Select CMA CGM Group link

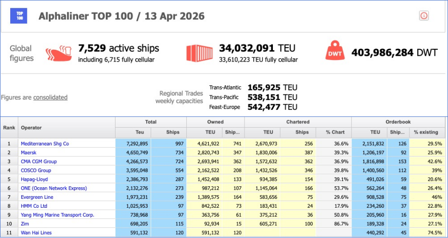[x=39, y=161]
